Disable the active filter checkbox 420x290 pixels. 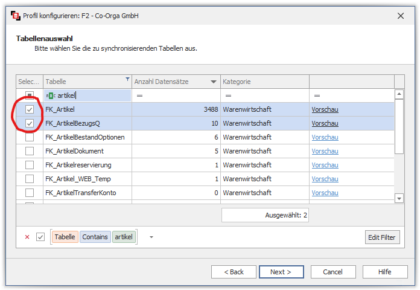(x=40, y=237)
